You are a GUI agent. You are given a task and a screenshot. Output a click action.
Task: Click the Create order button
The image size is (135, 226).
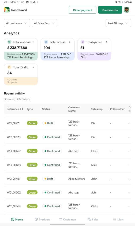[x=110, y=10]
